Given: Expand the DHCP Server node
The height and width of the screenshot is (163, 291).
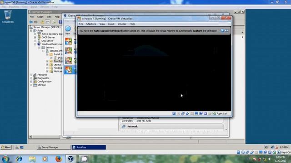Looking at the screenshot, I should (x=35, y=37).
